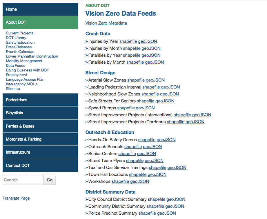267x219 pixels.
Task: Download Arterial Slow Zones shapefile
Action: [136, 80]
